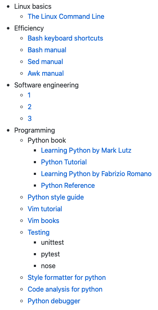Viewport: 158px width, 310px height.
Task: Visit the Vim books link
Action: tap(43, 220)
